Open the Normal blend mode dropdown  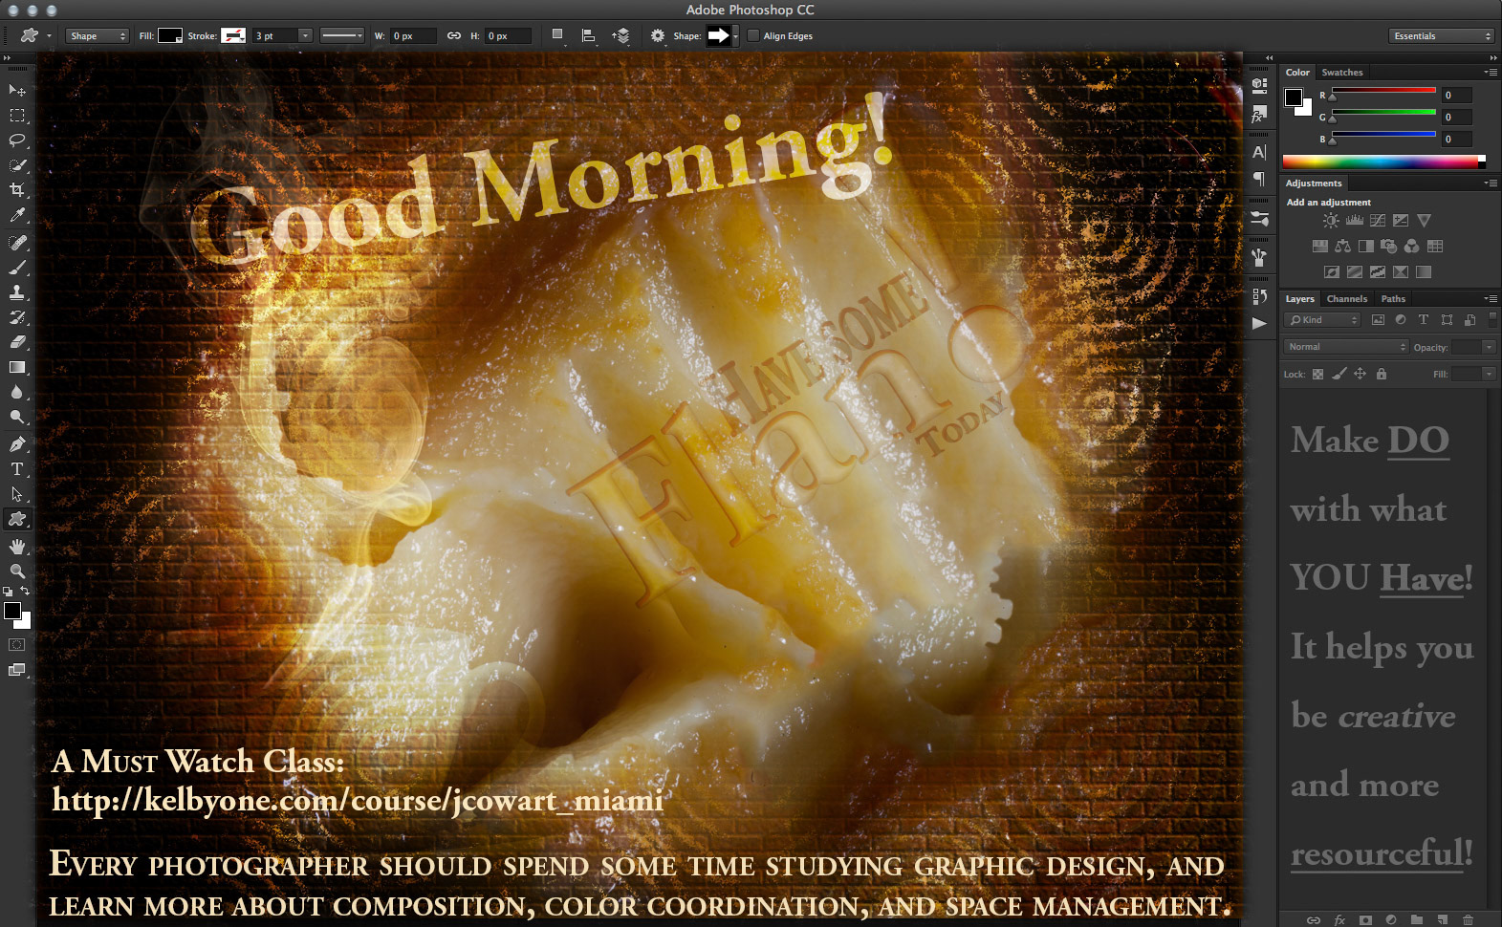click(1346, 347)
